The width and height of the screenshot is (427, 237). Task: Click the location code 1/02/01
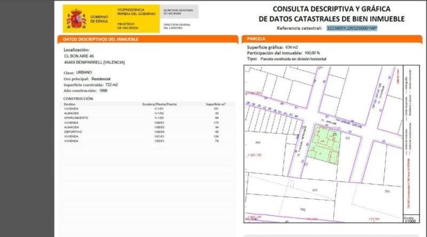[x=159, y=141]
